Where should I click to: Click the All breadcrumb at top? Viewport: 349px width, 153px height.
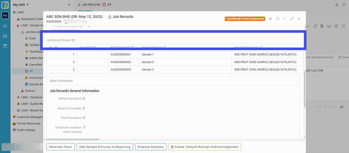tap(107, 5)
